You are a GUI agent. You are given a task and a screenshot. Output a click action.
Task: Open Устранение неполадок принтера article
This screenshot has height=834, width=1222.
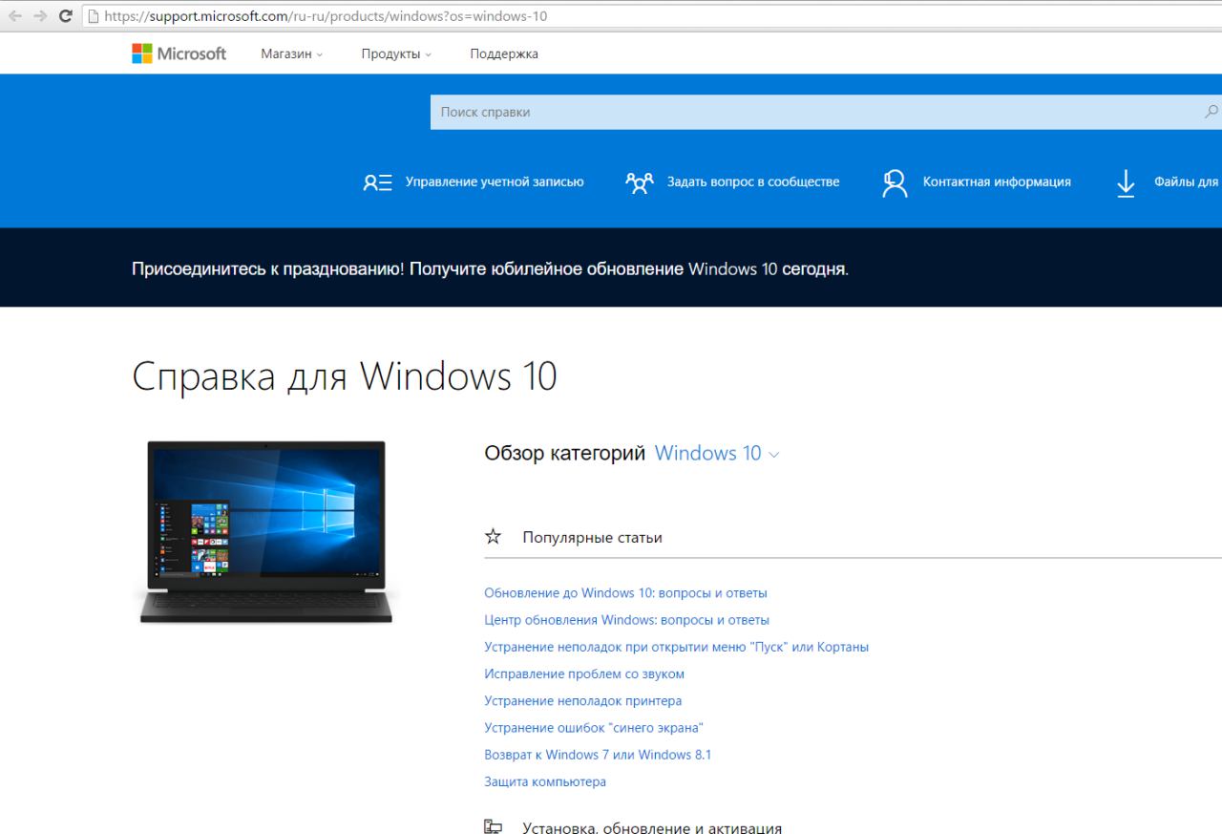click(x=582, y=700)
